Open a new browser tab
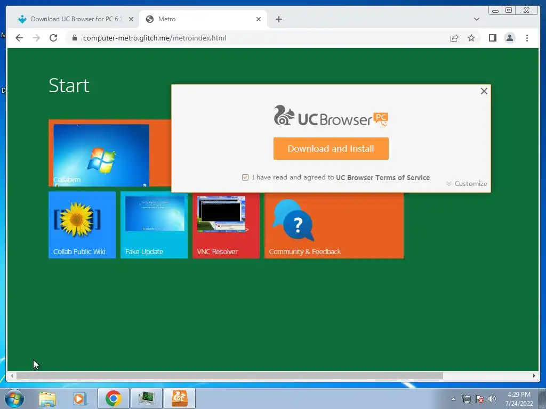Screen dimensions: 546x409 pyautogui.click(x=278, y=19)
